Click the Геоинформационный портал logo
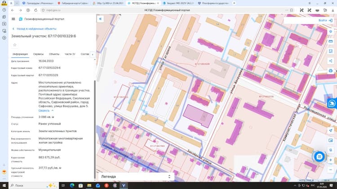This screenshot has height=189, width=337. coord(41,19)
